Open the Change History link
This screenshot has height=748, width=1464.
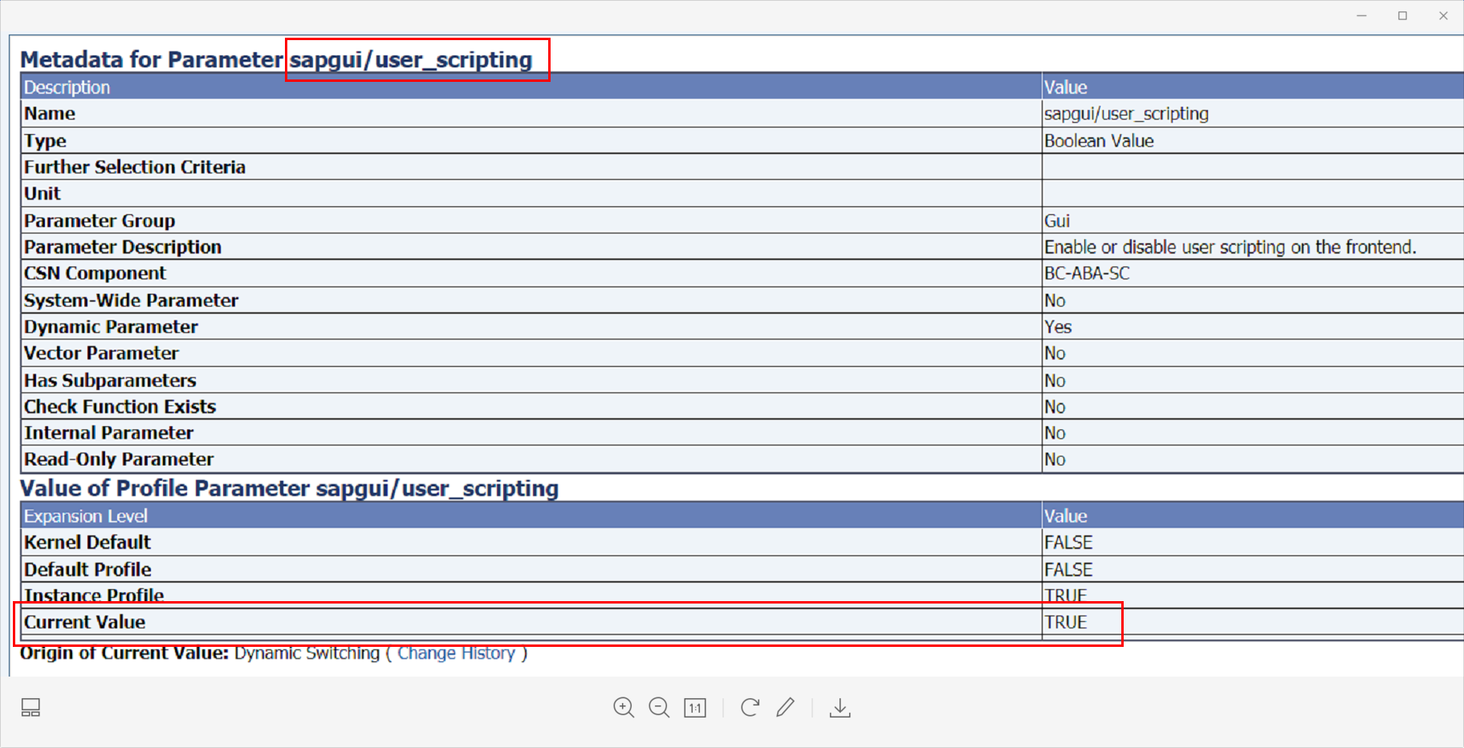click(456, 652)
